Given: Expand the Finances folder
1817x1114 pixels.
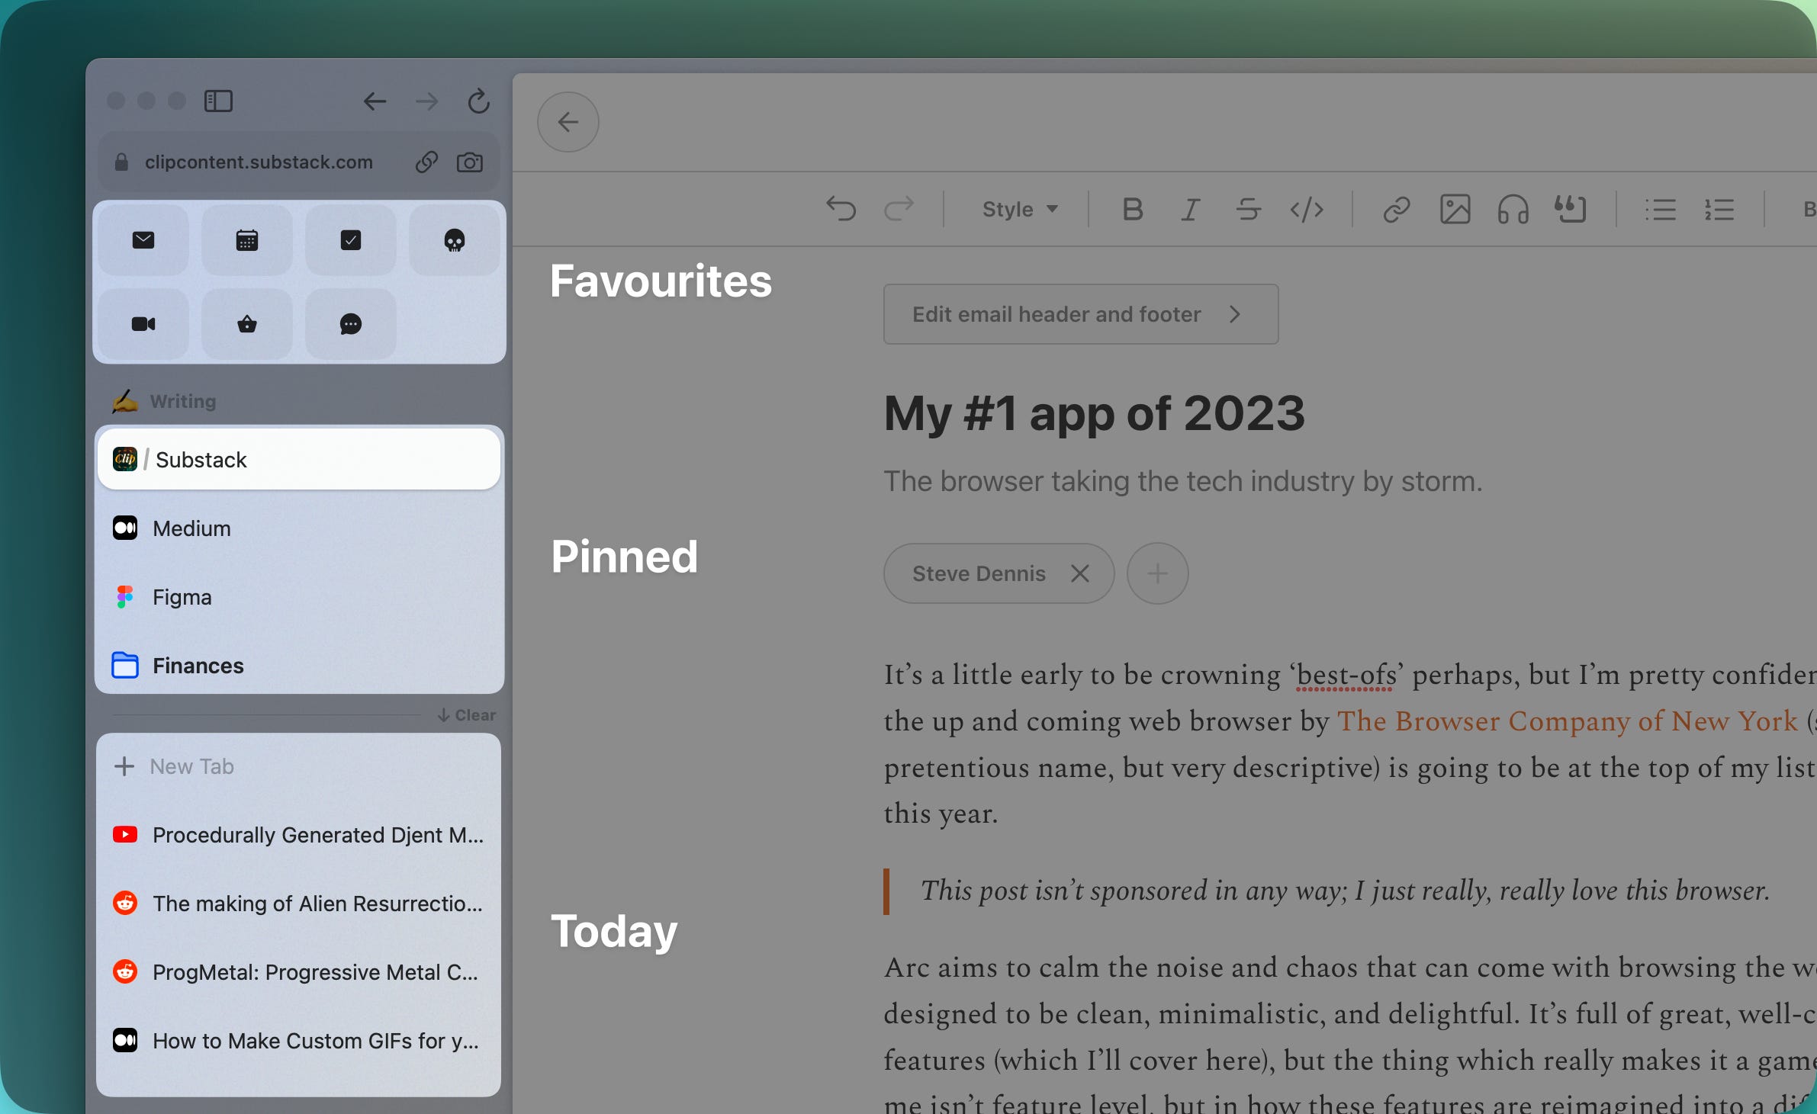Looking at the screenshot, I should point(299,666).
